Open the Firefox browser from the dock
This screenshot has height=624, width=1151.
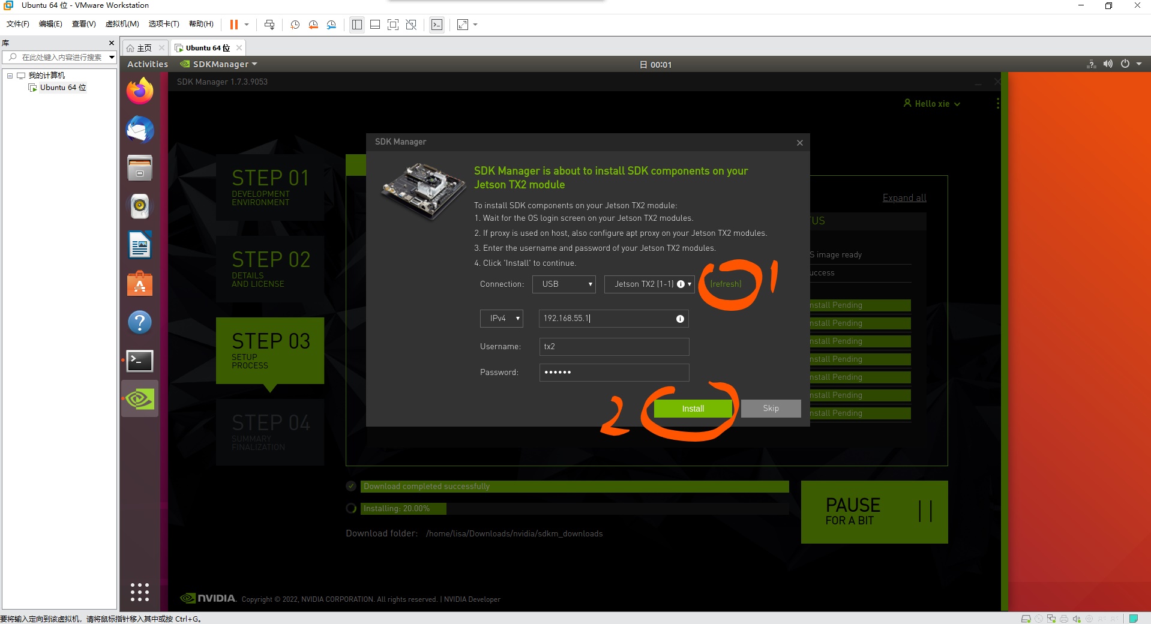(x=139, y=91)
